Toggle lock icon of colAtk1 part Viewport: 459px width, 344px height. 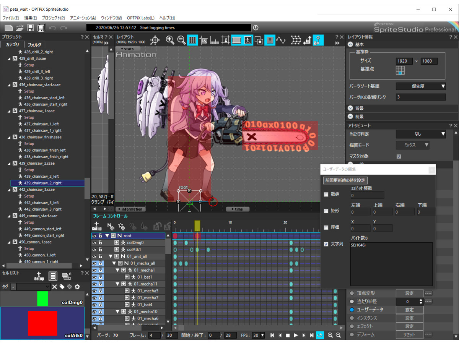tap(101, 250)
